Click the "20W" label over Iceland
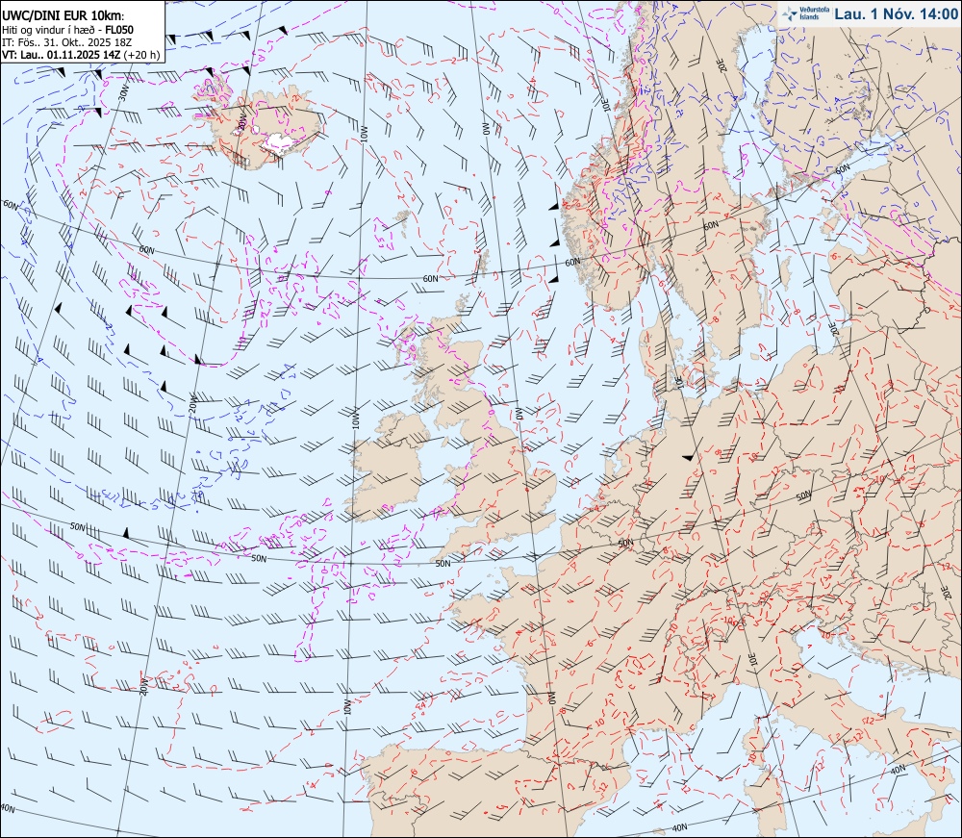962x838 pixels. coord(241,122)
